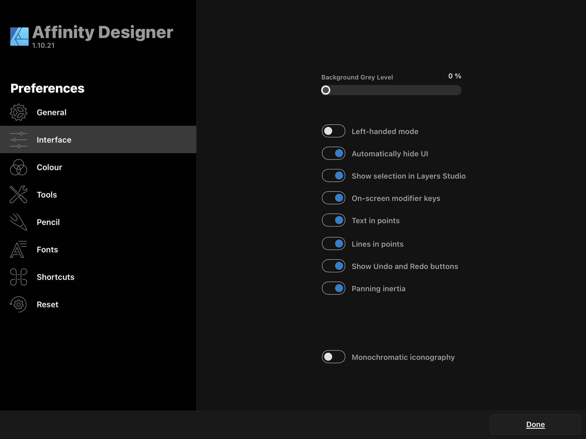Open the Pencil preferences section
586x439 pixels.
(98, 222)
